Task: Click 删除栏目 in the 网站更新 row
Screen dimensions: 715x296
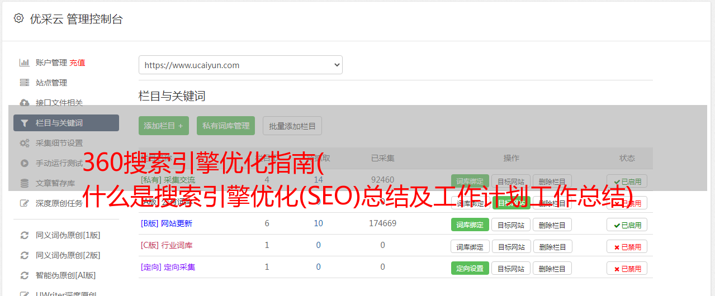Action: [x=552, y=225]
